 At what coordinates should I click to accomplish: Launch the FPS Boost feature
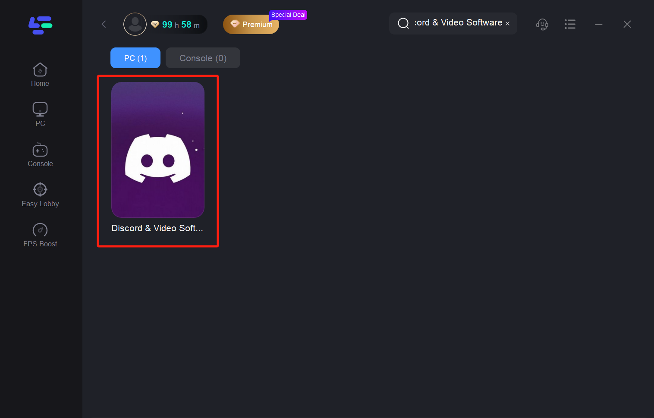point(40,235)
